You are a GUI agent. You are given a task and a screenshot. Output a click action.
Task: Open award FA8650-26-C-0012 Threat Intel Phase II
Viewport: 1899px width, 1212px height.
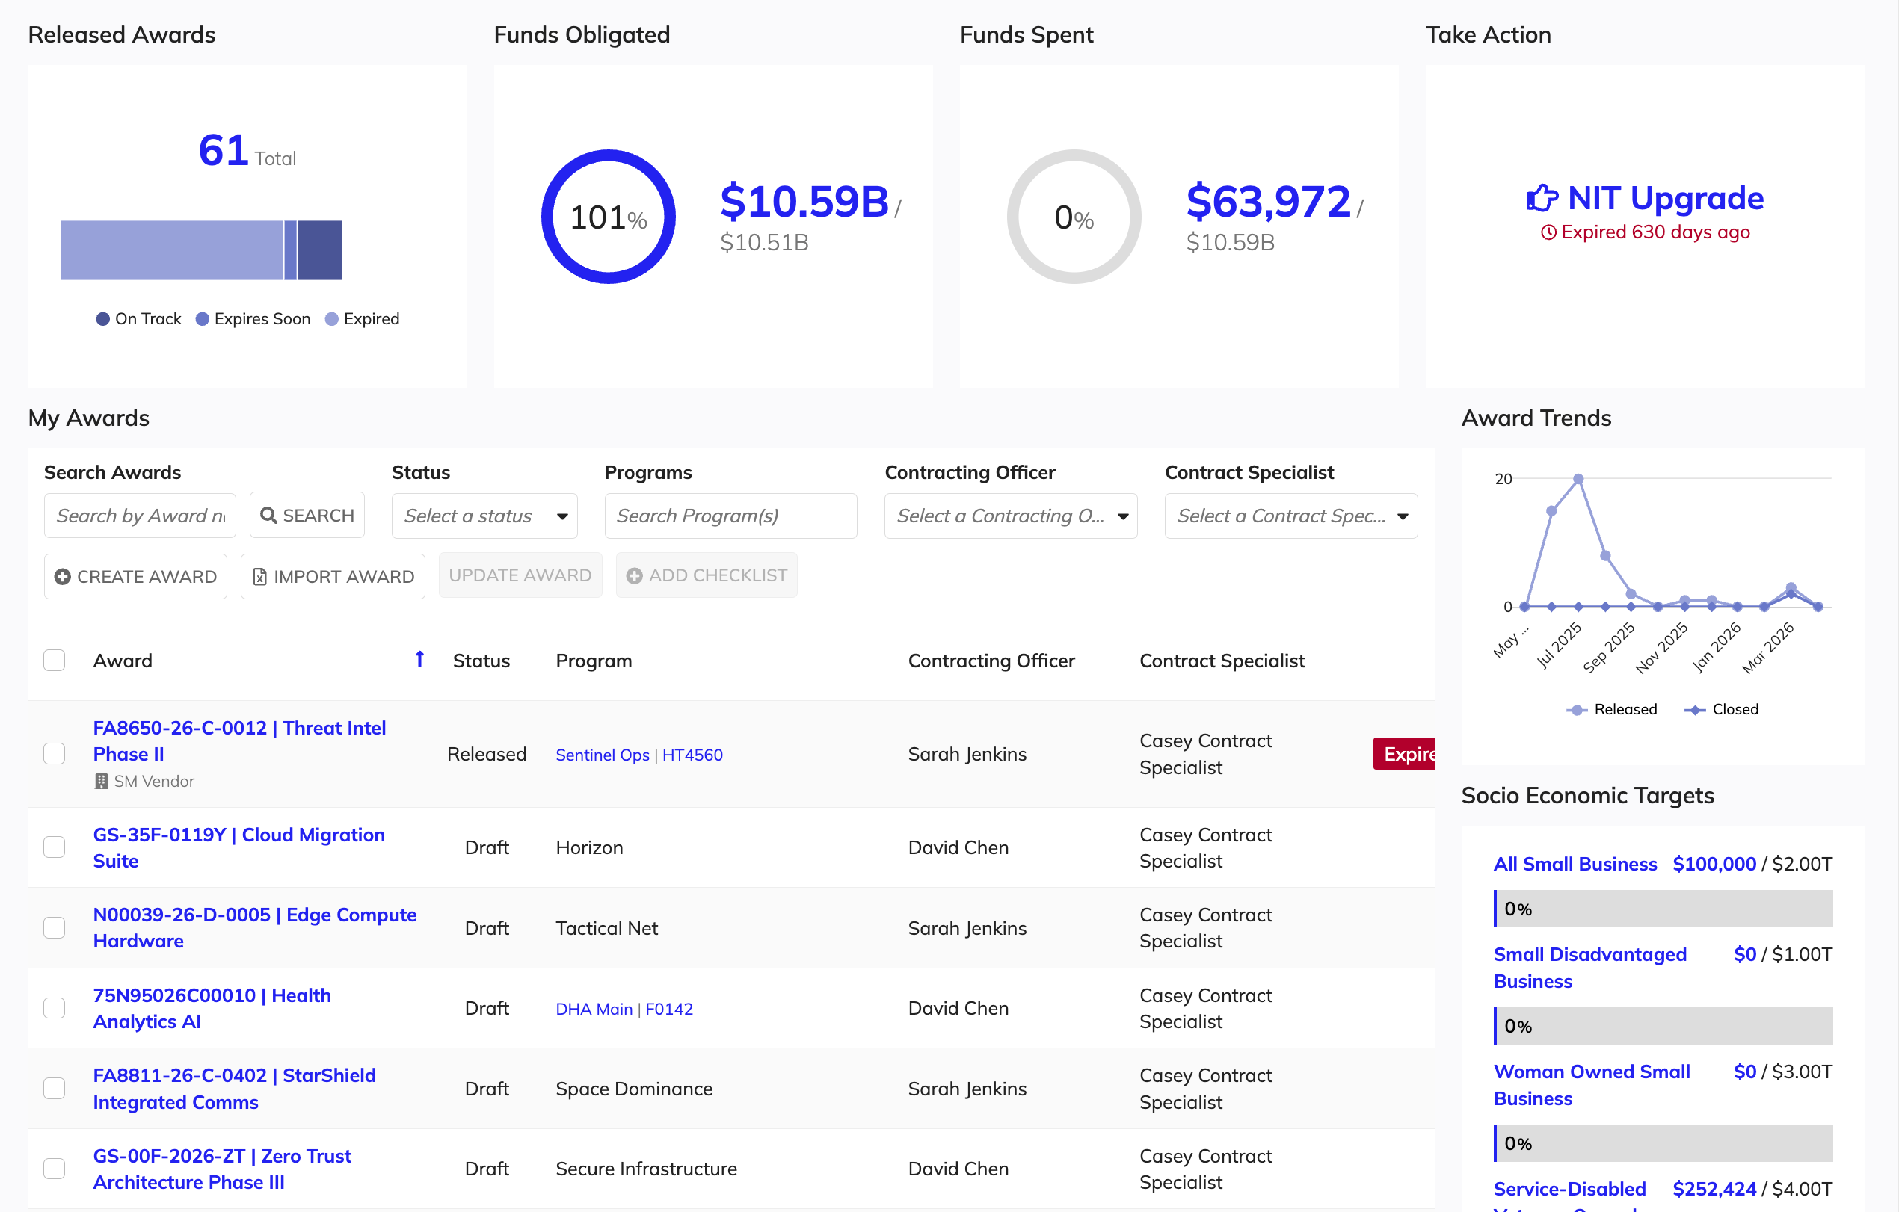pyautogui.click(x=240, y=741)
